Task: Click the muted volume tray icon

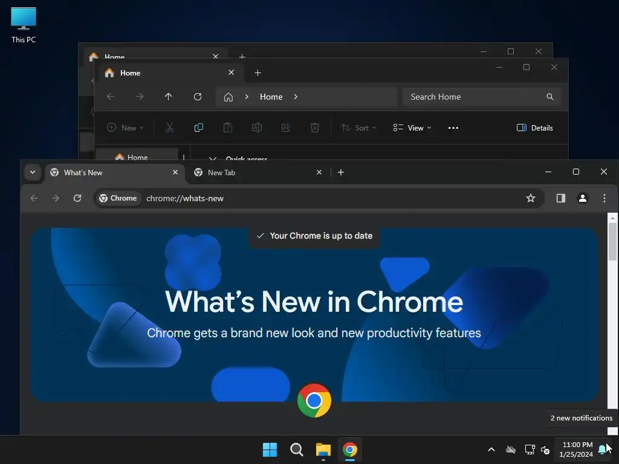Action: (546, 449)
